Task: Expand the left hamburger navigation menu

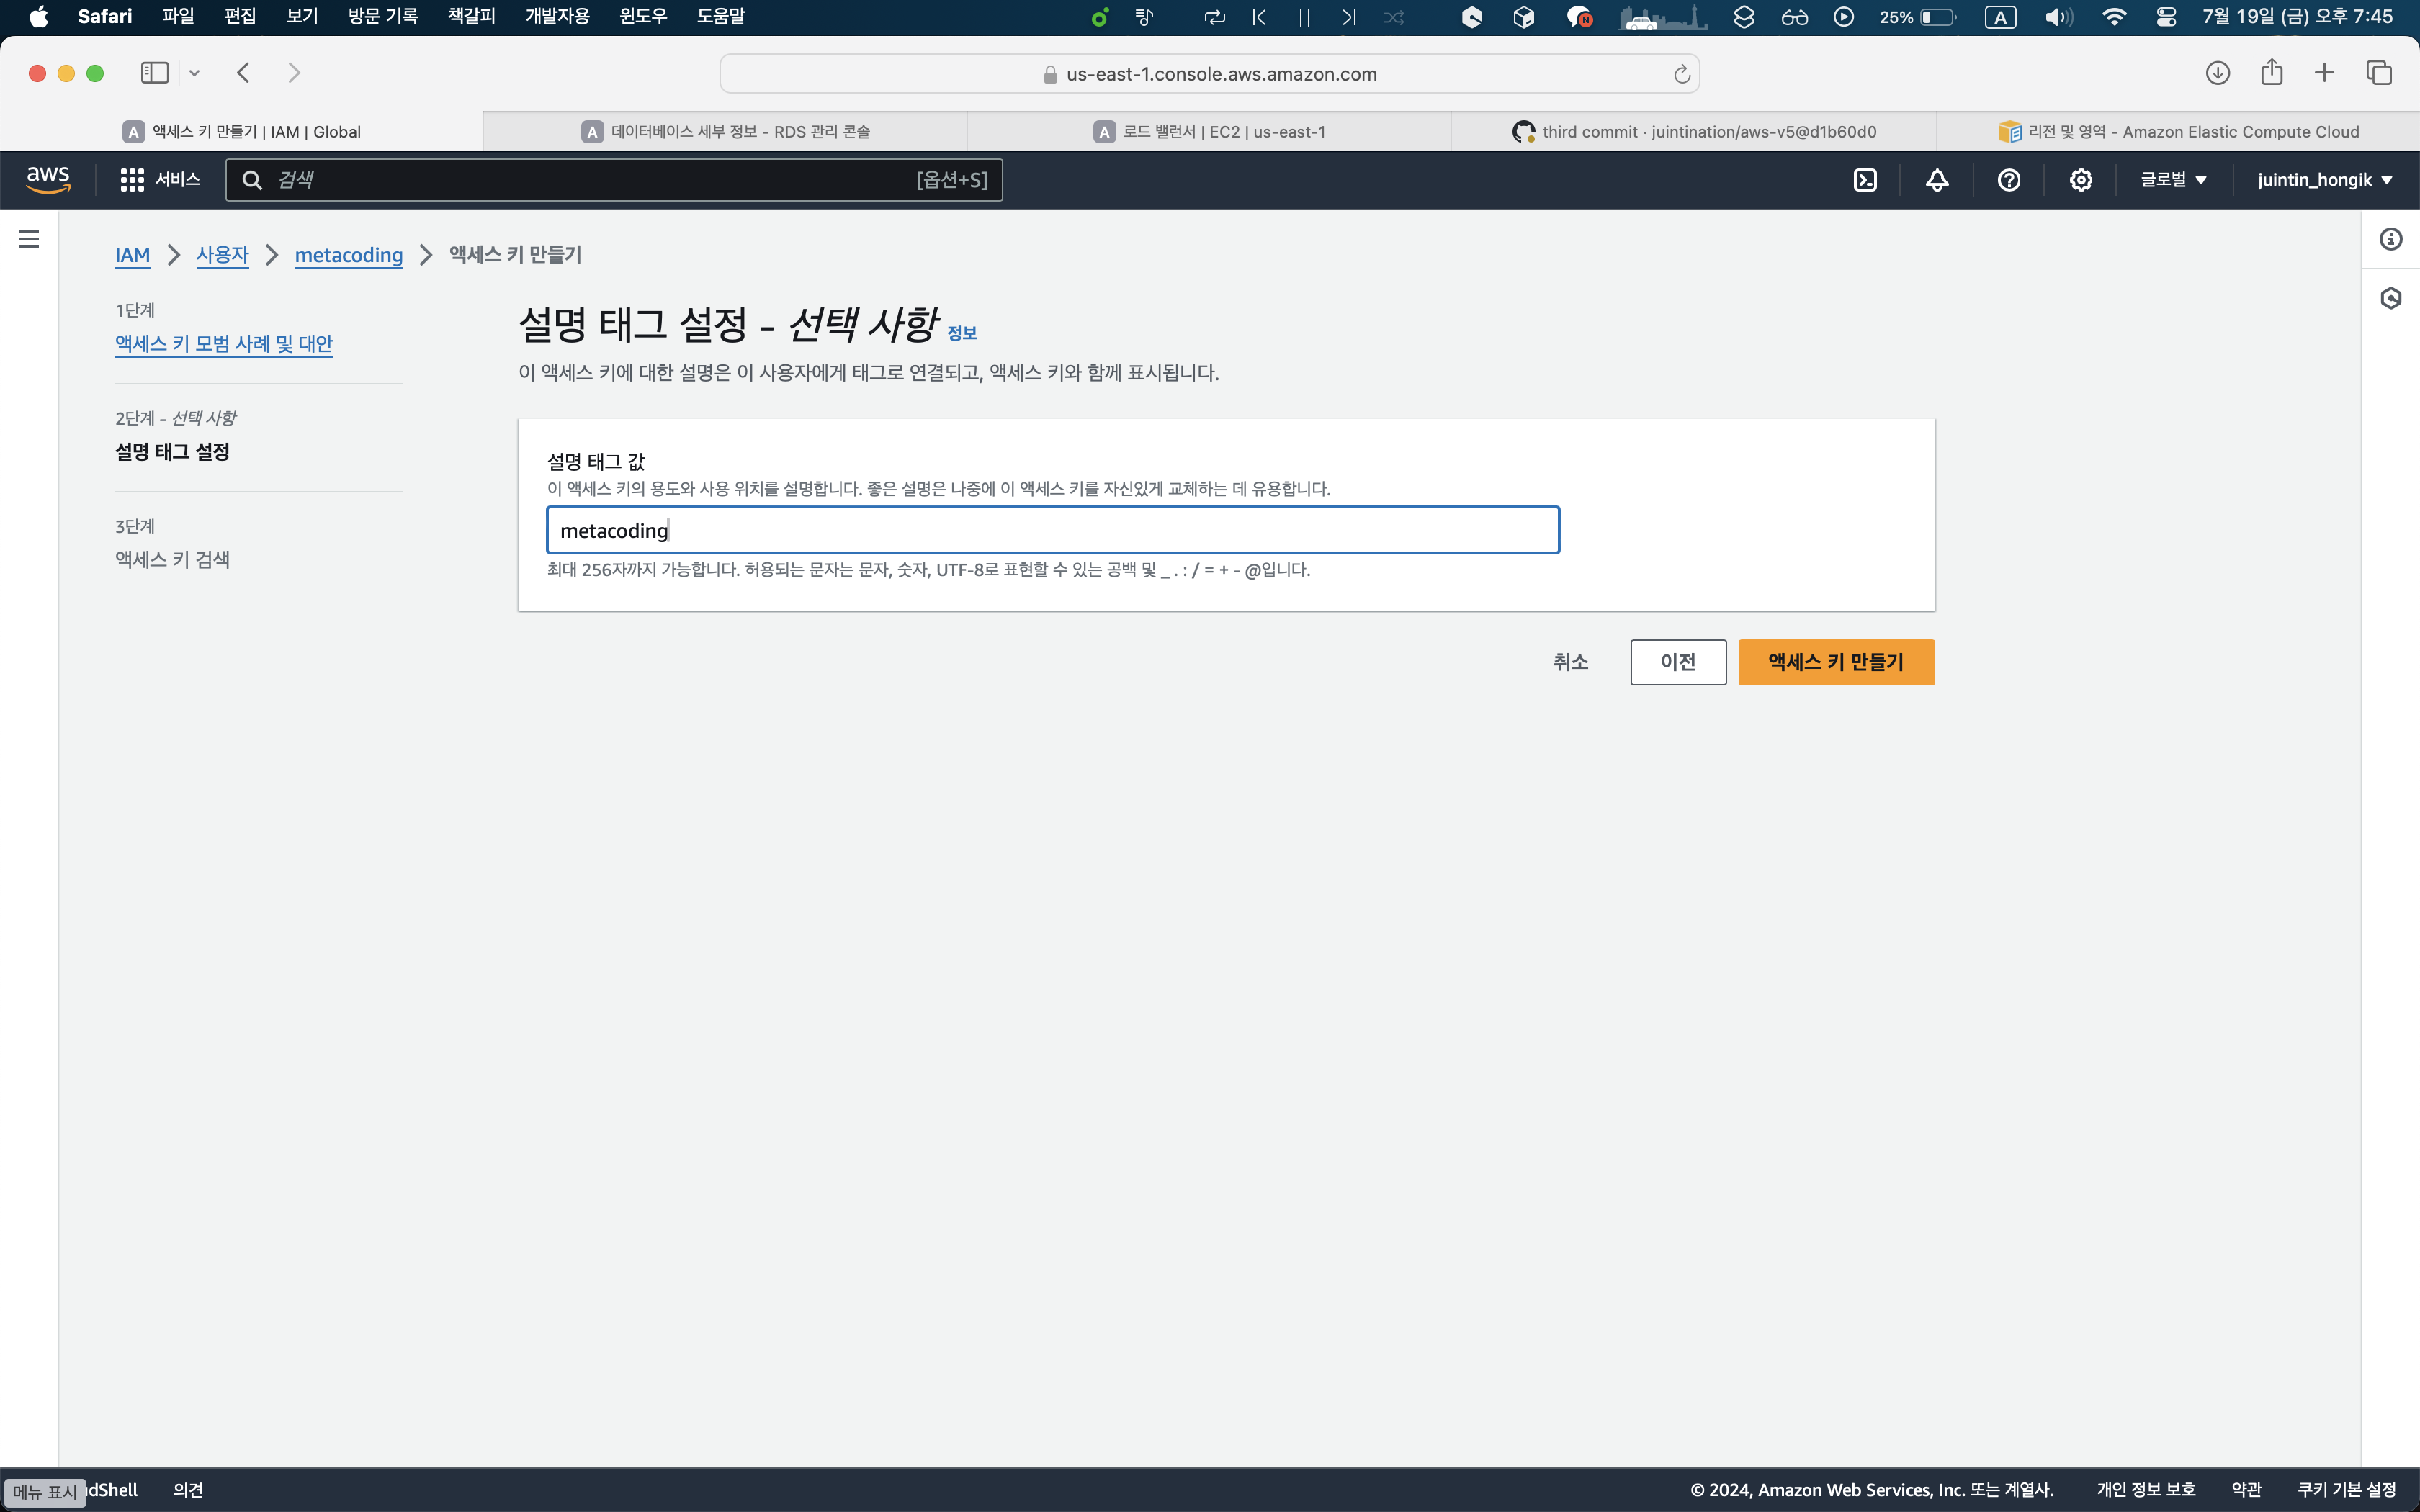Action: [29, 239]
